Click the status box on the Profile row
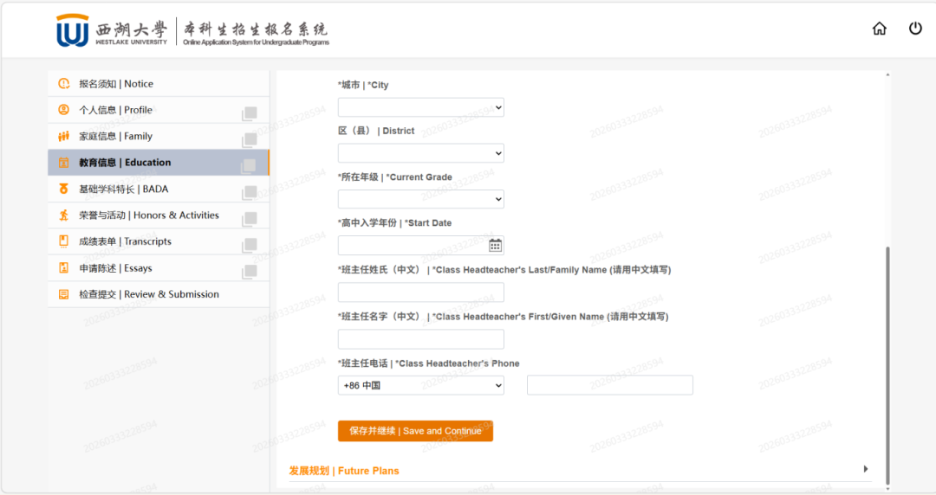This screenshot has height=495, width=936. 250,113
